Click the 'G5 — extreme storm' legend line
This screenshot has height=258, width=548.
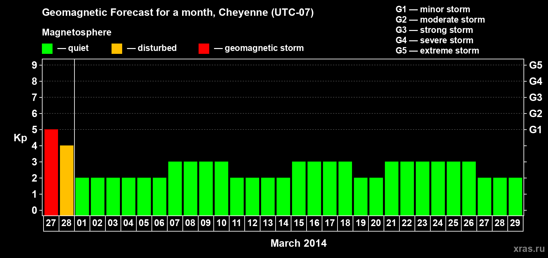point(437,51)
